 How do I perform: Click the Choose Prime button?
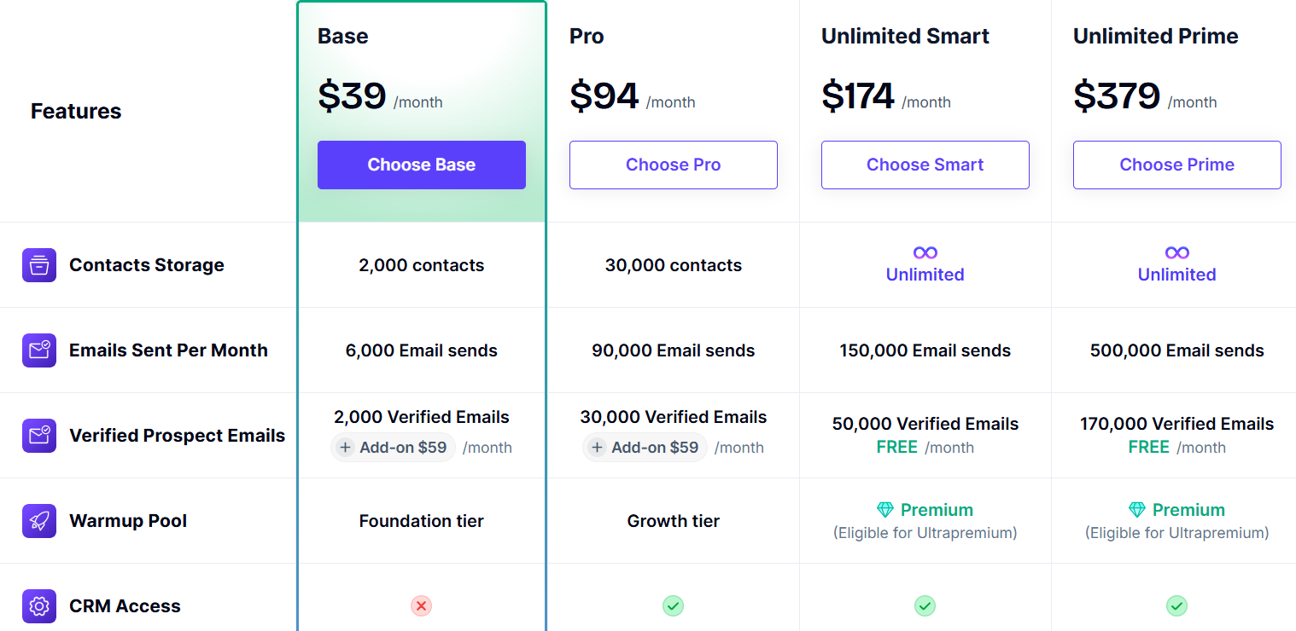point(1176,165)
